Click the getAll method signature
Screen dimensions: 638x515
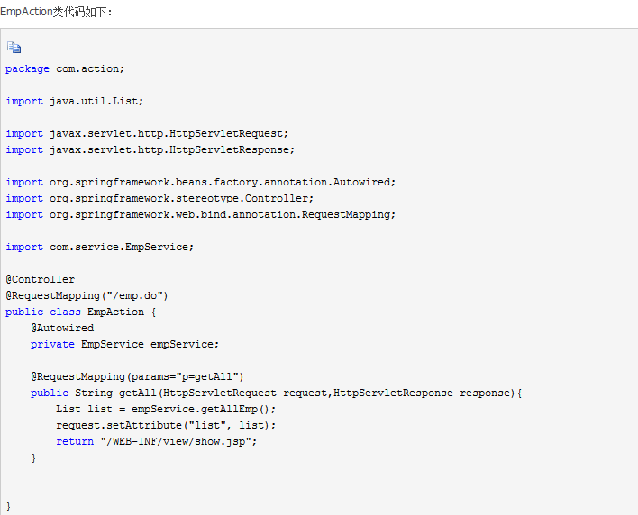coord(277,393)
